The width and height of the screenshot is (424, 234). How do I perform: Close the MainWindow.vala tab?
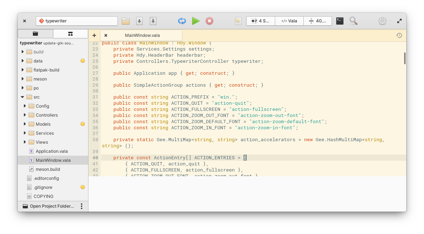coord(106,35)
